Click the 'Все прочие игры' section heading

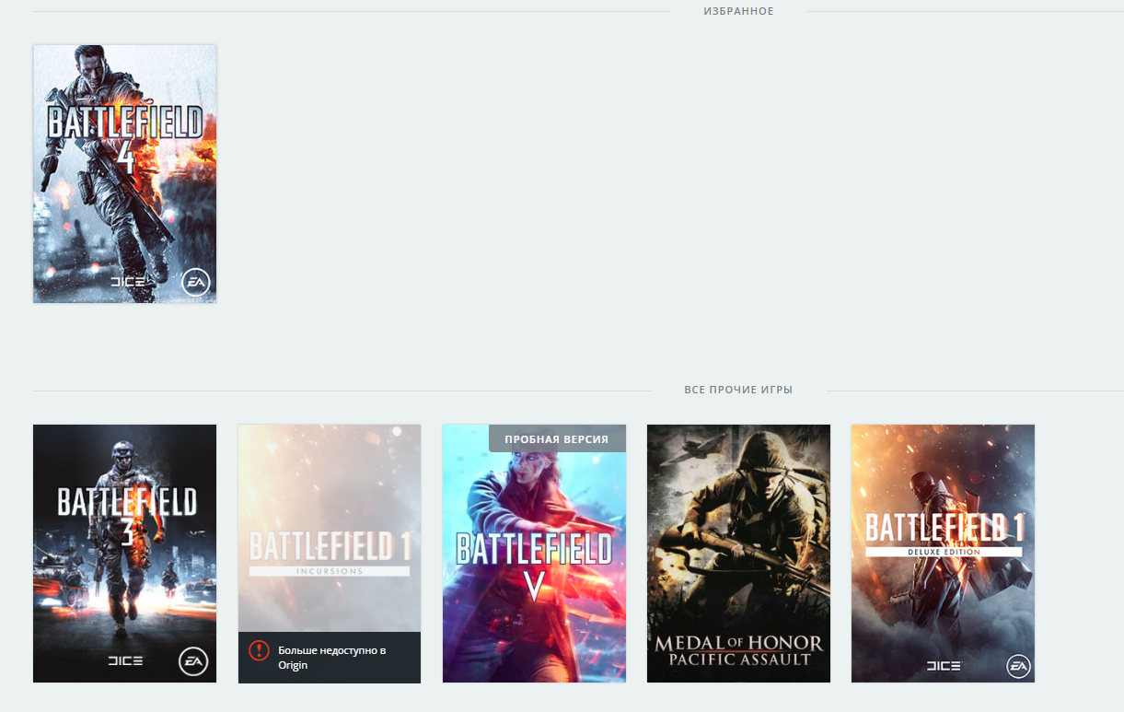[738, 390]
